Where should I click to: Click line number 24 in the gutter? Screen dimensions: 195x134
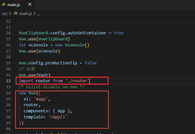[x=8, y=33]
